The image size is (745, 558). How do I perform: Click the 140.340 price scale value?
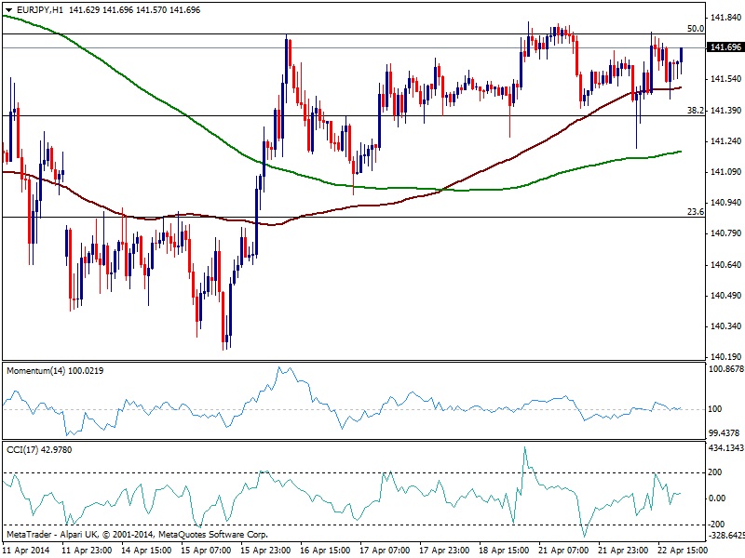[725, 326]
